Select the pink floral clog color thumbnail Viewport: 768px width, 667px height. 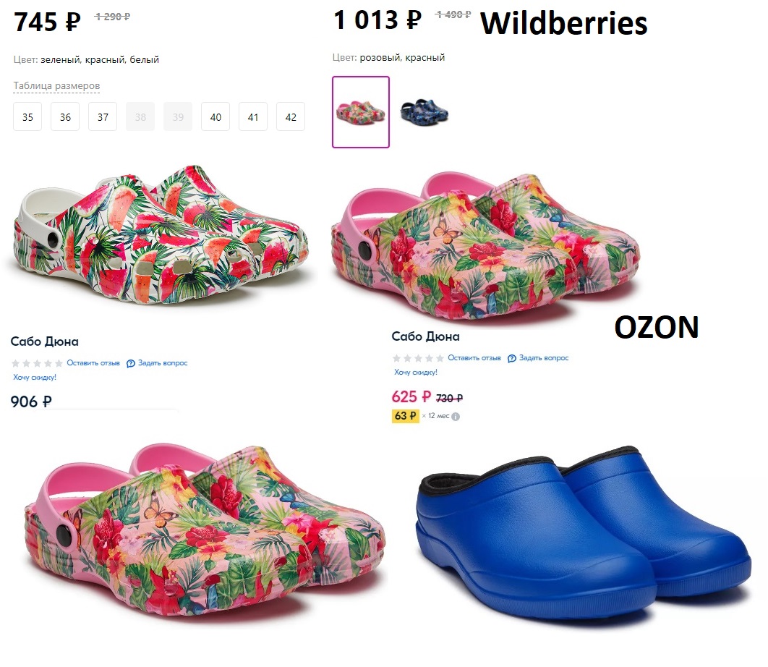(x=361, y=112)
